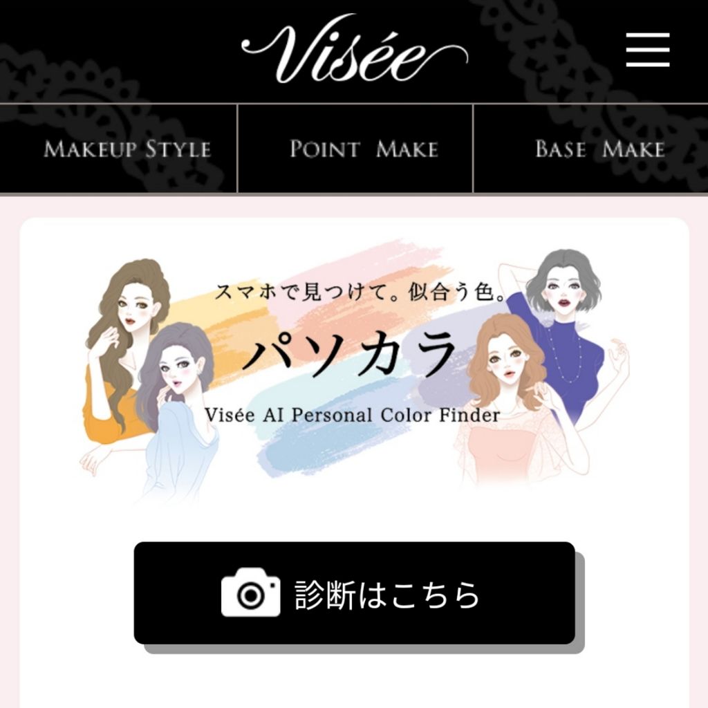This screenshot has width=708, height=708.
Task: Tap the Visée script logo
Action: click(355, 49)
